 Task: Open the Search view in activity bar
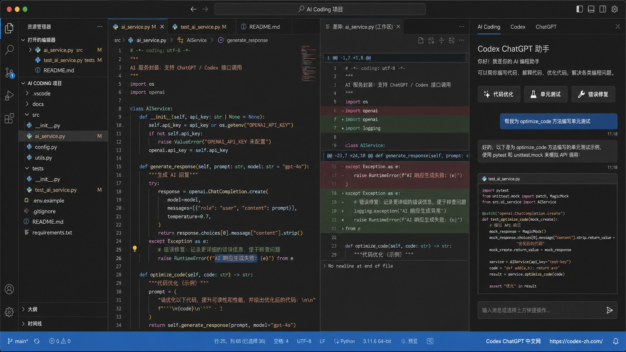9,50
